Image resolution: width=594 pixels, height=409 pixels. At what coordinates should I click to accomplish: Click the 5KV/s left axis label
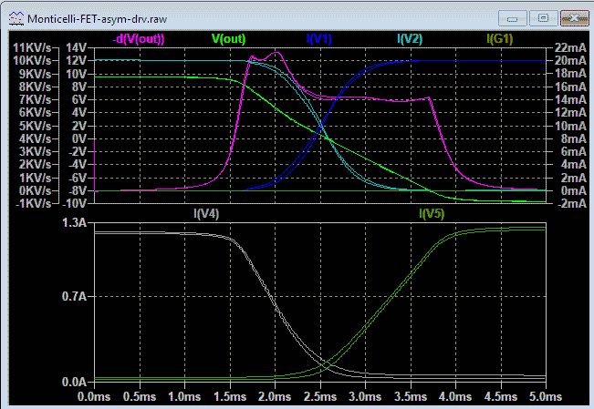pyautogui.click(x=35, y=126)
